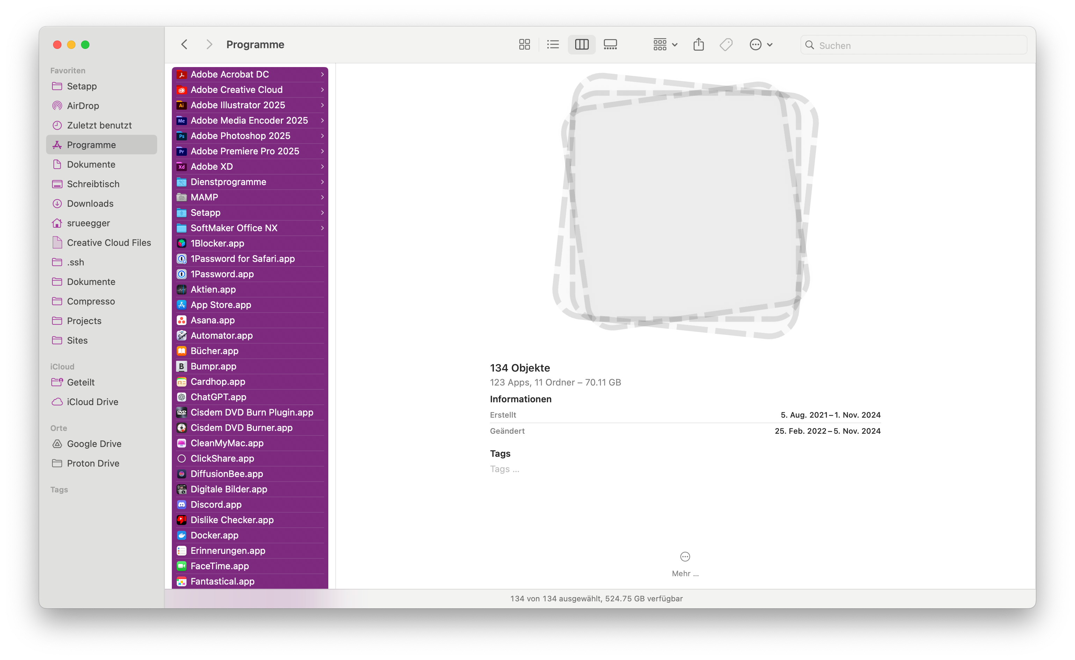
Task: Go back with the left arrow
Action: coord(184,45)
